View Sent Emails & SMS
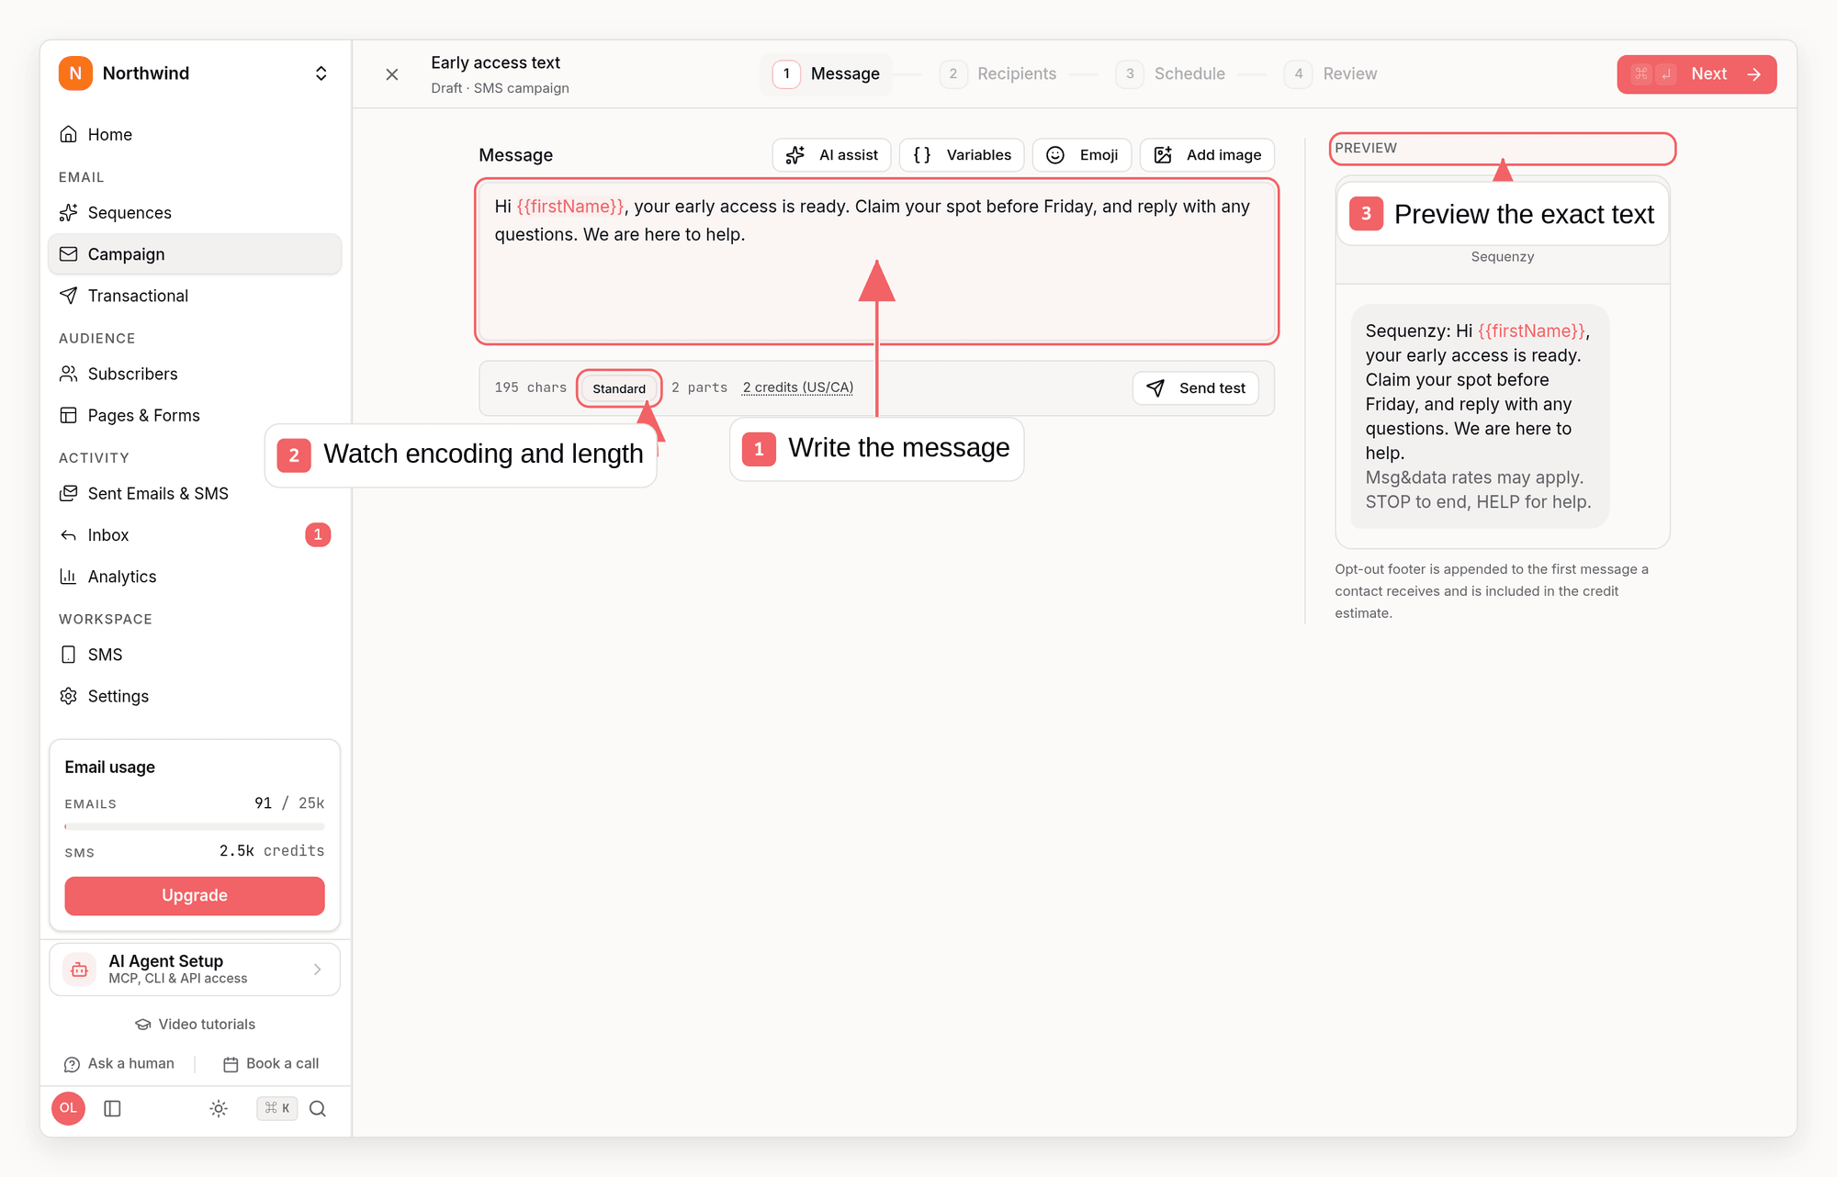1837x1177 pixels. pyautogui.click(x=194, y=493)
